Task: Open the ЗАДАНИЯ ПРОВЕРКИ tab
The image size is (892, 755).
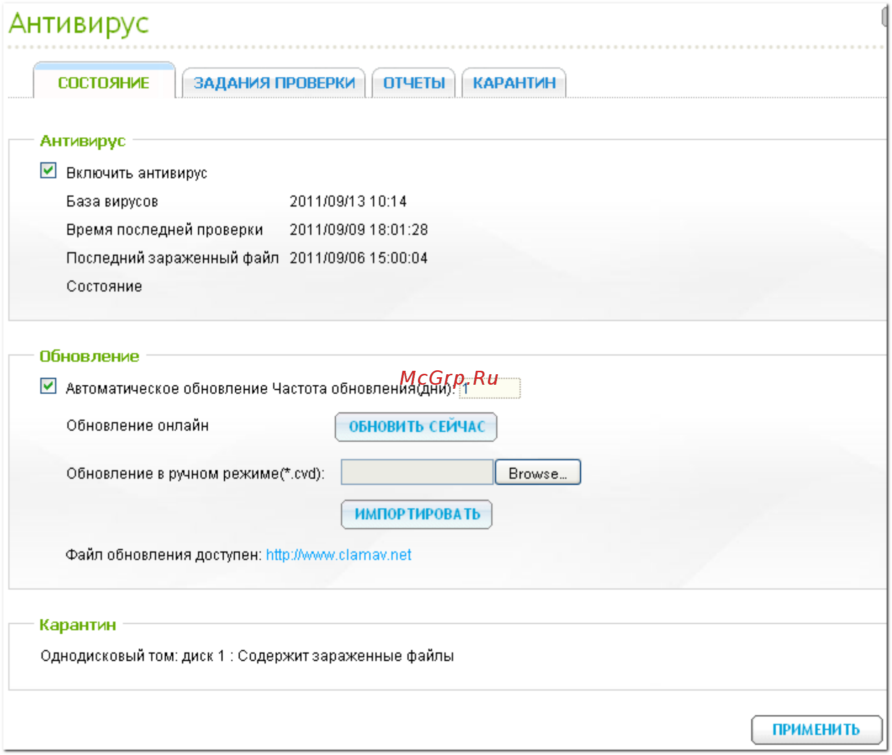Action: click(274, 82)
